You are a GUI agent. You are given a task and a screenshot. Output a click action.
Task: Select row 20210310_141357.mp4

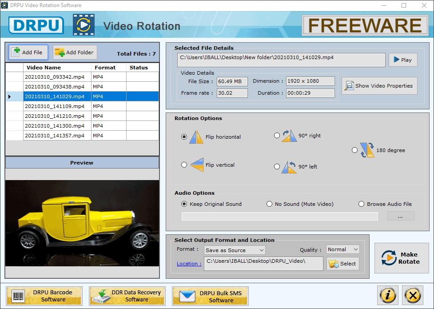pos(82,136)
